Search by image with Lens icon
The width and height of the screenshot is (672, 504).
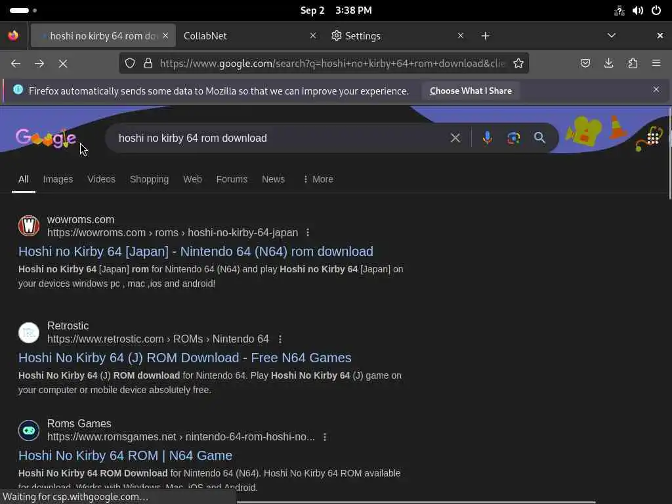click(x=513, y=138)
